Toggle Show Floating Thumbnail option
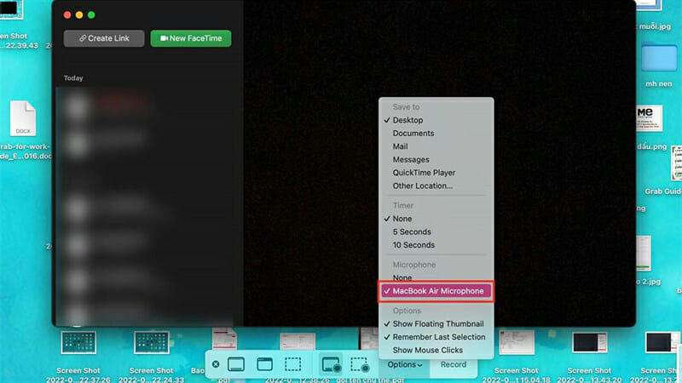This screenshot has height=383, width=682. (x=437, y=324)
